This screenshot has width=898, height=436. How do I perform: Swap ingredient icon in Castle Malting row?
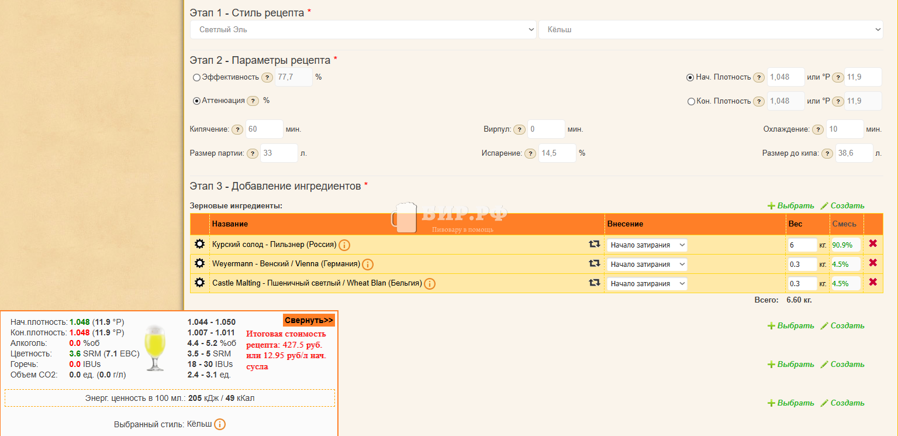pos(595,283)
